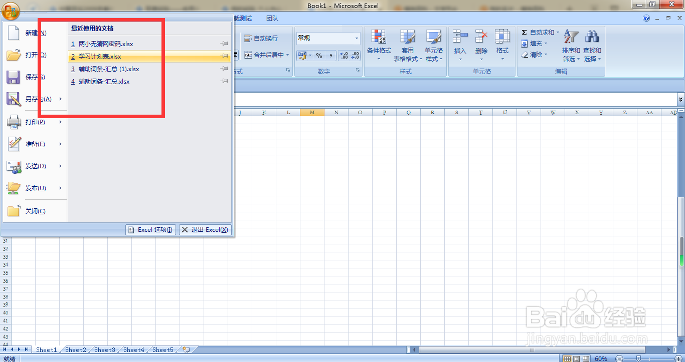Open 填充 dropdown

point(534,44)
